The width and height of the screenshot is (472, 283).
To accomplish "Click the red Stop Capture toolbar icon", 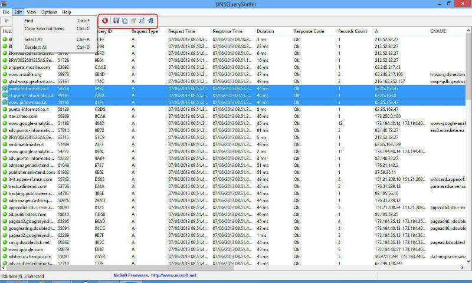I will click(x=105, y=21).
